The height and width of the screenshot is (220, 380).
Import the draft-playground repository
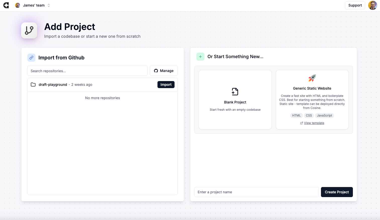tap(166, 85)
